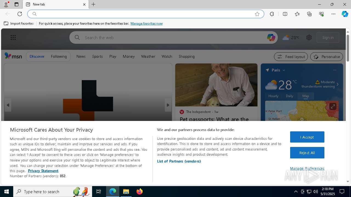
Task: Click Reject All on privacy banner
Action: pos(307,153)
